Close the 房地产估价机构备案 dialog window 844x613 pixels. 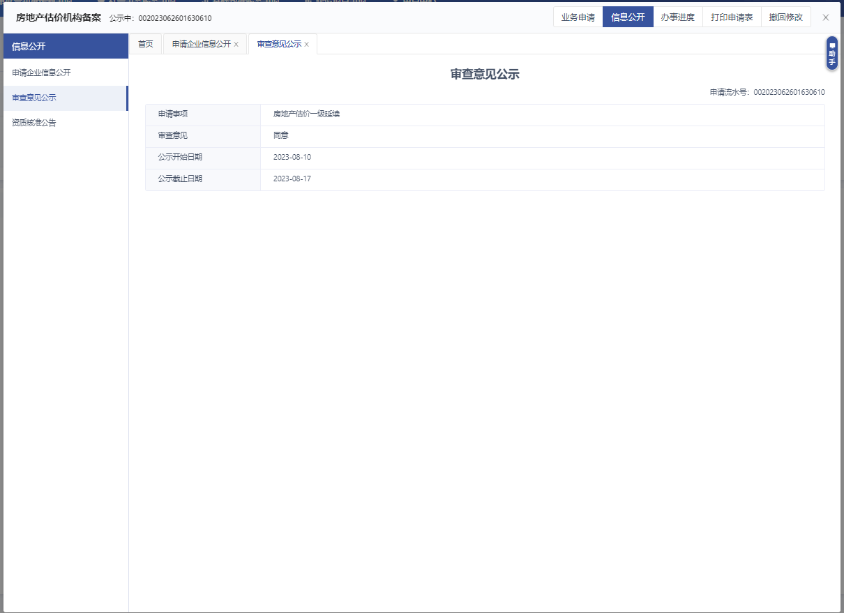(826, 17)
